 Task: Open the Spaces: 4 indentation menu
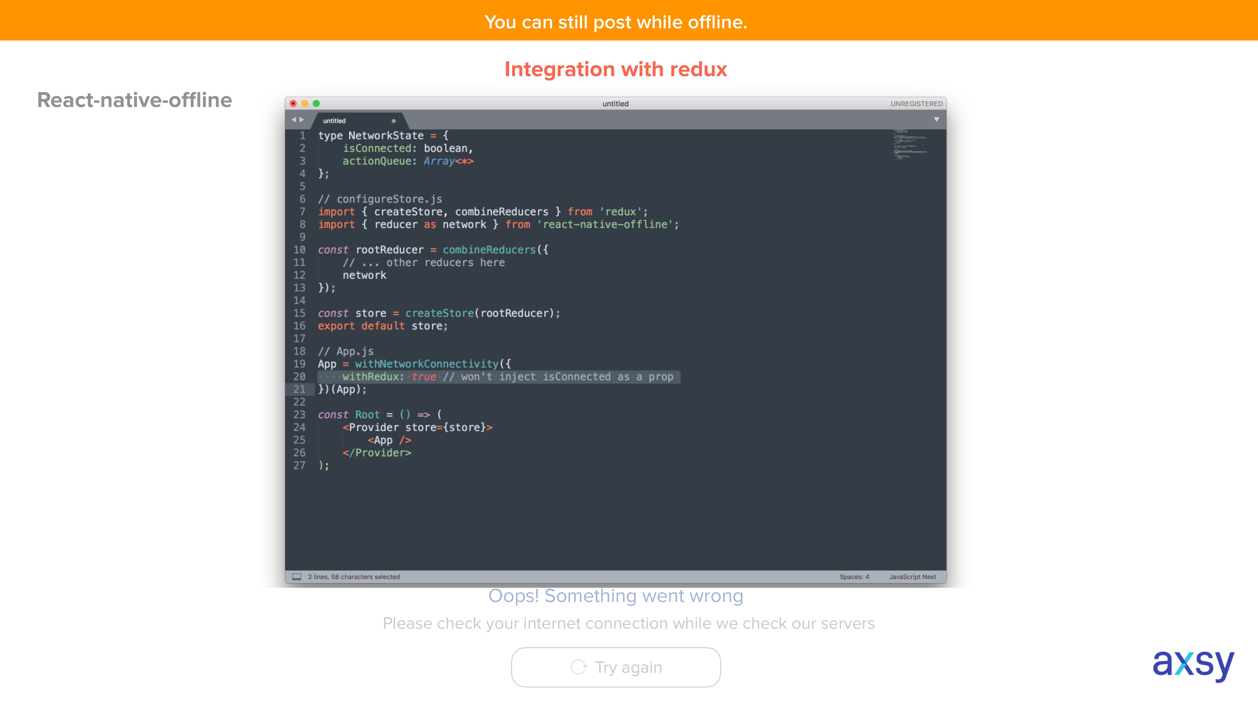point(854,576)
